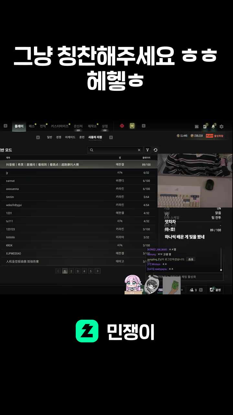Clear the search field with X
Viewport: 233px width, 415px height.
pyautogui.click(x=139, y=150)
